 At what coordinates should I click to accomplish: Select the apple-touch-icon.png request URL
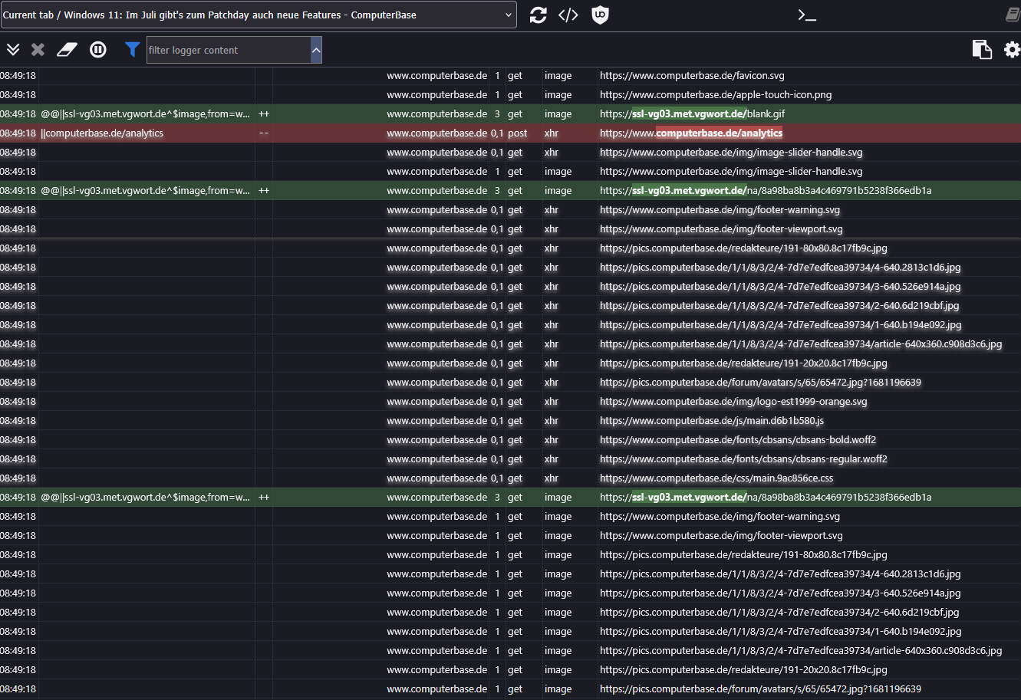716,95
